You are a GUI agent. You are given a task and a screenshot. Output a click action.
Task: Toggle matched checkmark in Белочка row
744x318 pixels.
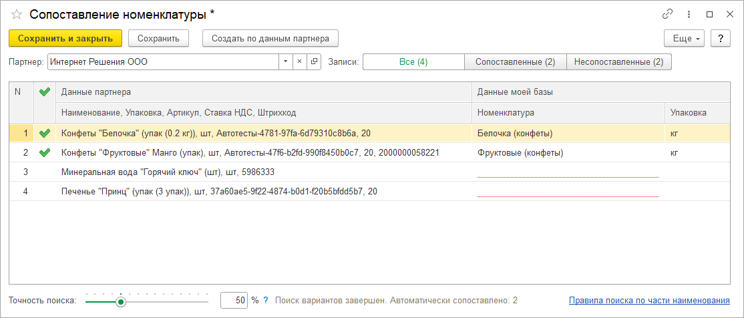[45, 134]
